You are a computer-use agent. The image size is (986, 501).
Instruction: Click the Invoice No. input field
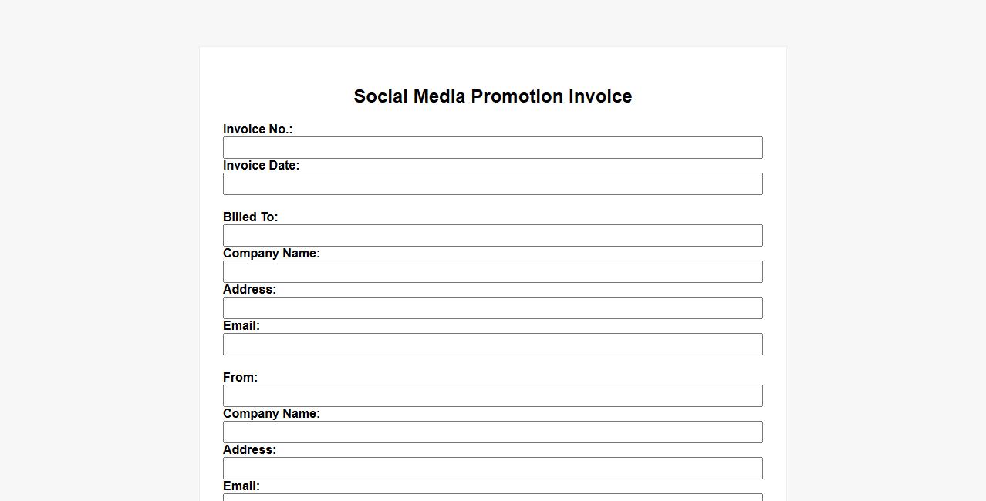point(492,148)
